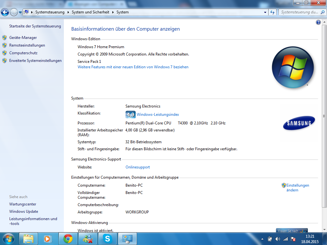Screen dimensions: 327x245
Task: Select the Control Panel taskbar button
Action: (x=127, y=239)
